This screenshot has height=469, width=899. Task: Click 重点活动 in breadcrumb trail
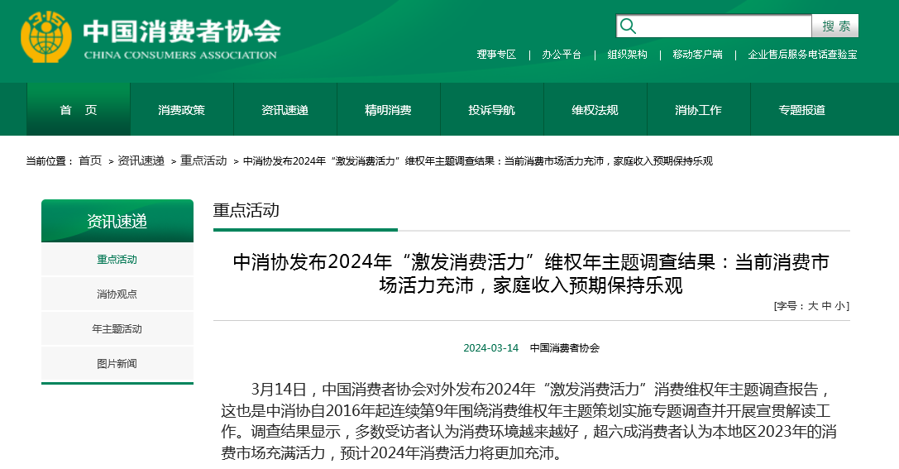tap(203, 160)
